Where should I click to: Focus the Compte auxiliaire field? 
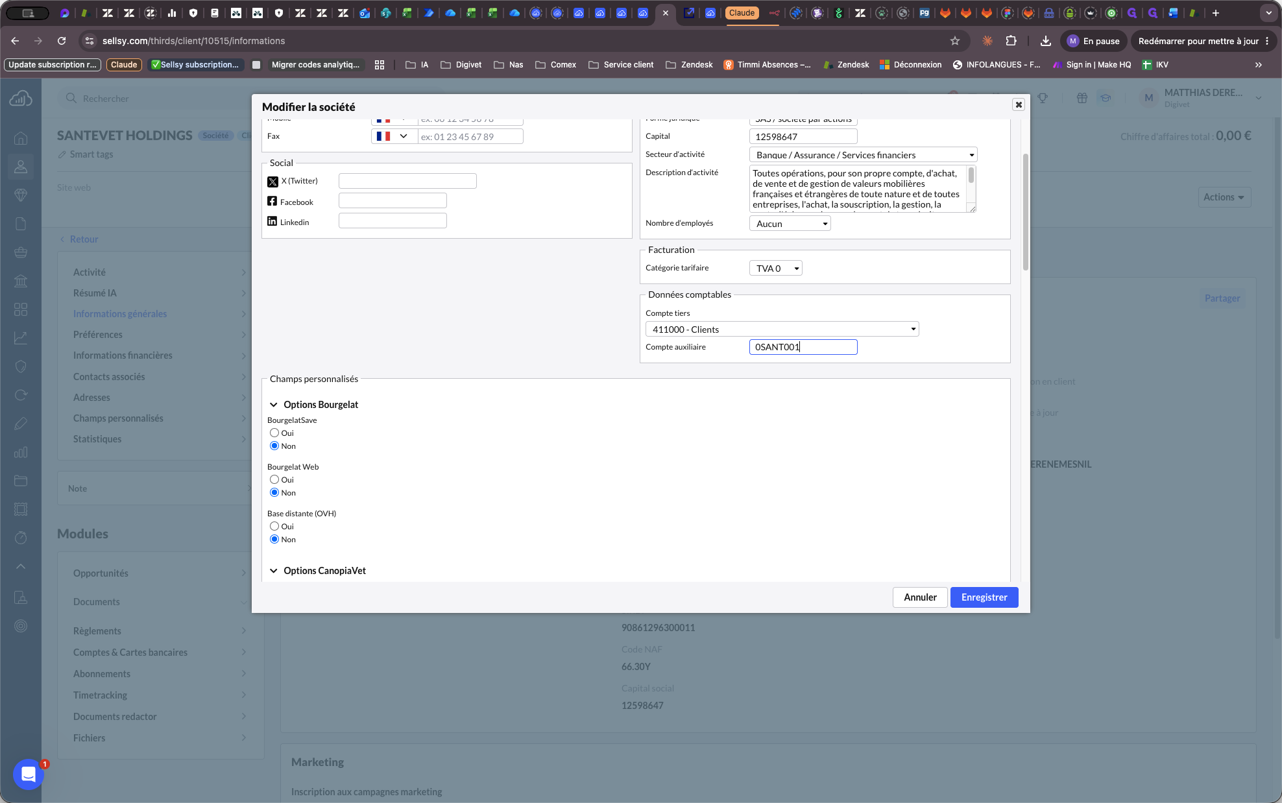803,347
